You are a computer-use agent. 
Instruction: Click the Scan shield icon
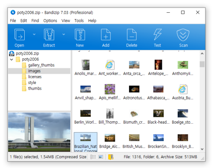pyautogui.click(x=183, y=35)
